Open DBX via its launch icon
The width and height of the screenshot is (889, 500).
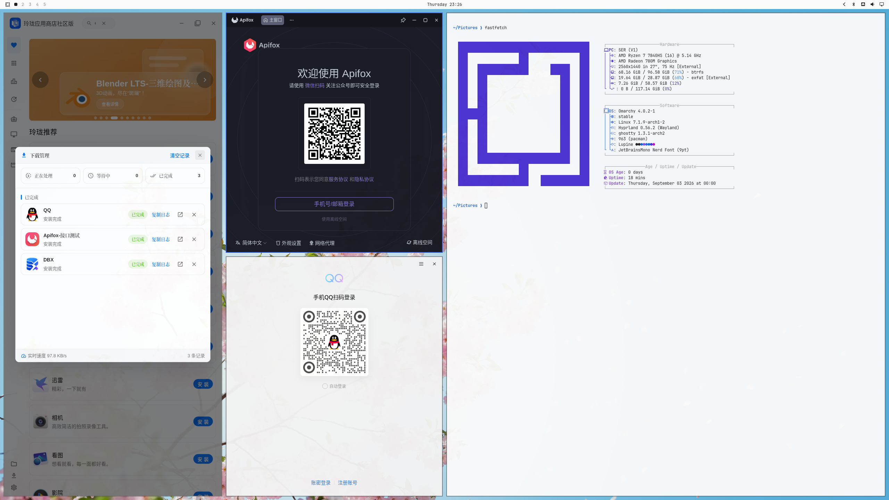[180, 264]
